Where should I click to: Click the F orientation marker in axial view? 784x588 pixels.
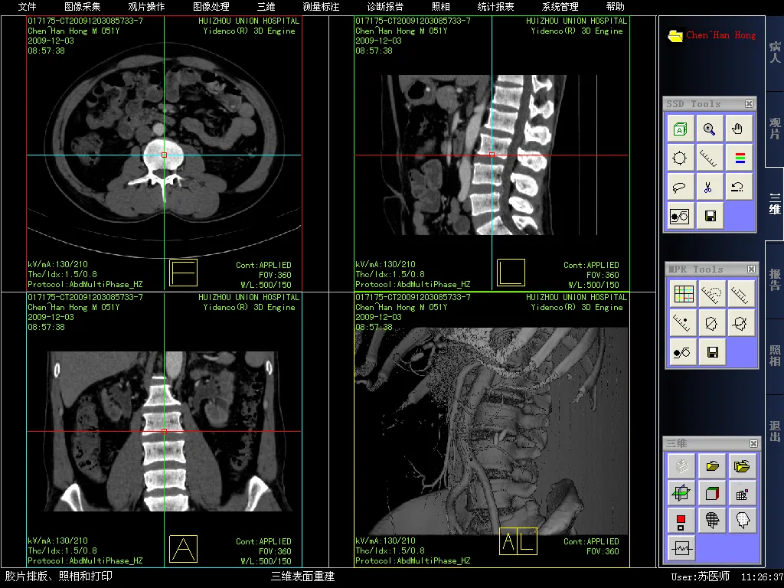click(x=184, y=273)
